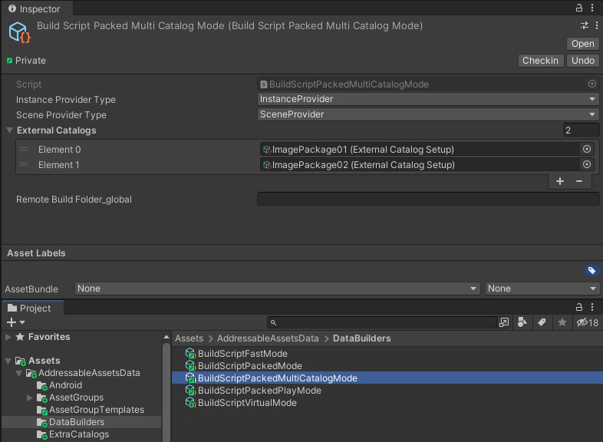Click the Element 0 drag handle

pyautogui.click(x=24, y=150)
